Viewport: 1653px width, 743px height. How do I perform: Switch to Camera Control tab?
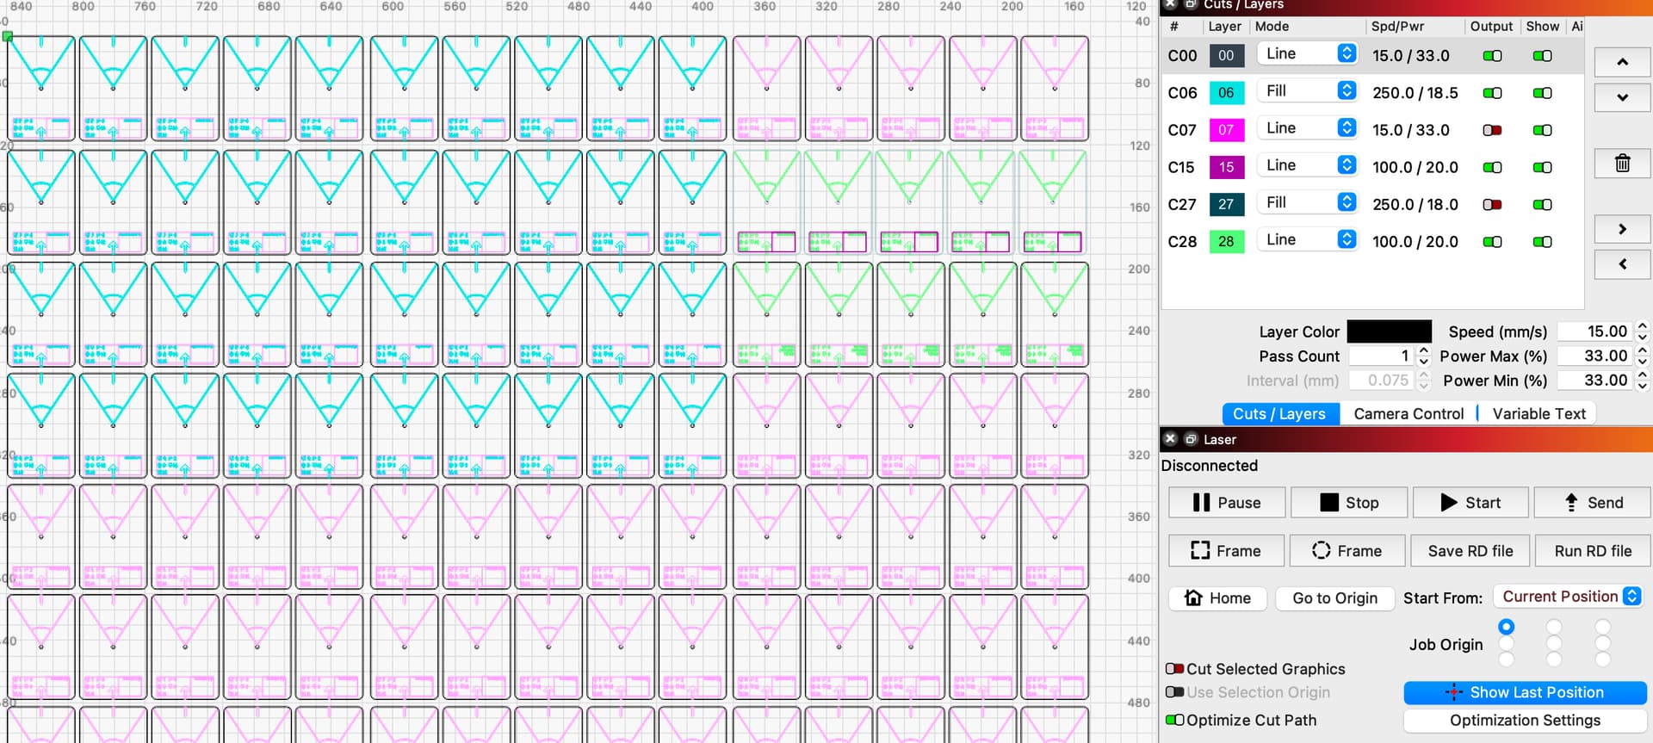[1408, 414]
